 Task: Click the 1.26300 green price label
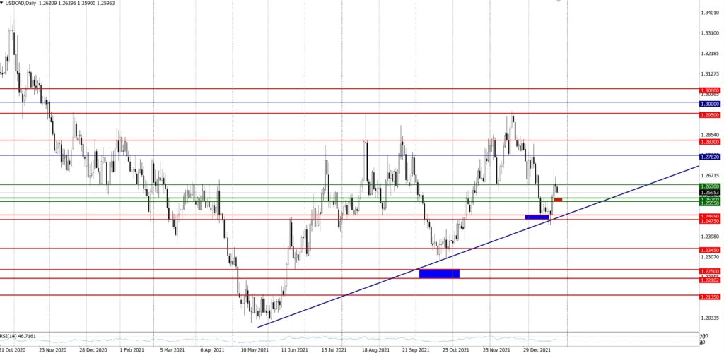pyautogui.click(x=710, y=186)
